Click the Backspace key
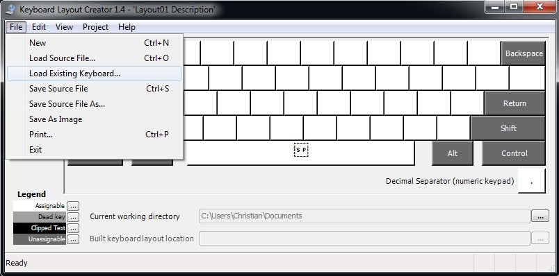Viewport: 559px width, 276px height. [x=524, y=53]
